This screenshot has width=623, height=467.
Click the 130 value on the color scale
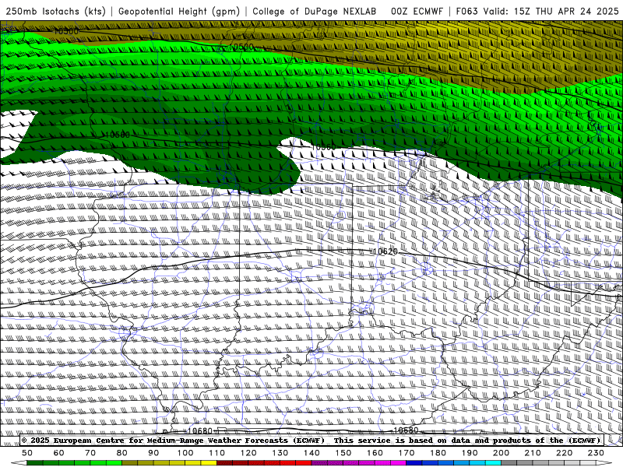point(280,453)
